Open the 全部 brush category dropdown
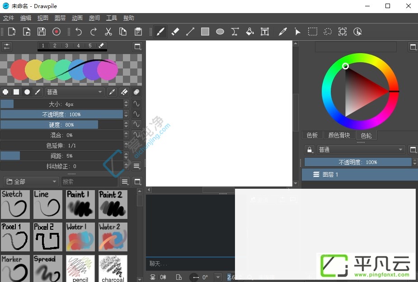Screen dimensions: 418x282 point(31,182)
